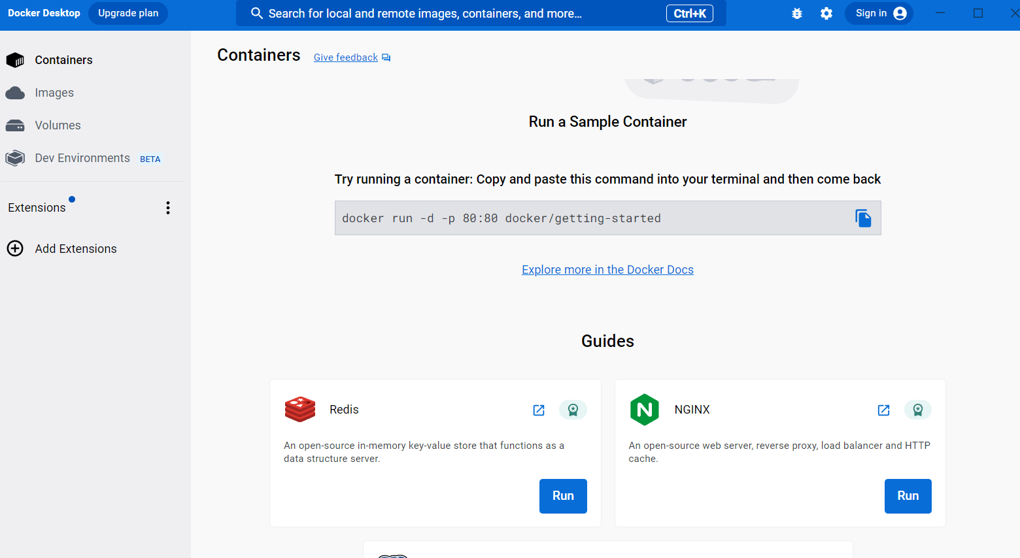Click the search field for images and containers

[x=481, y=13]
